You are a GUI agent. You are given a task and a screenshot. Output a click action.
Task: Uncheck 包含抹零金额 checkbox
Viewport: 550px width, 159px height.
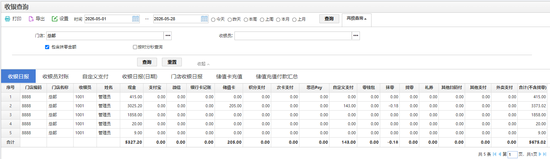click(47, 47)
